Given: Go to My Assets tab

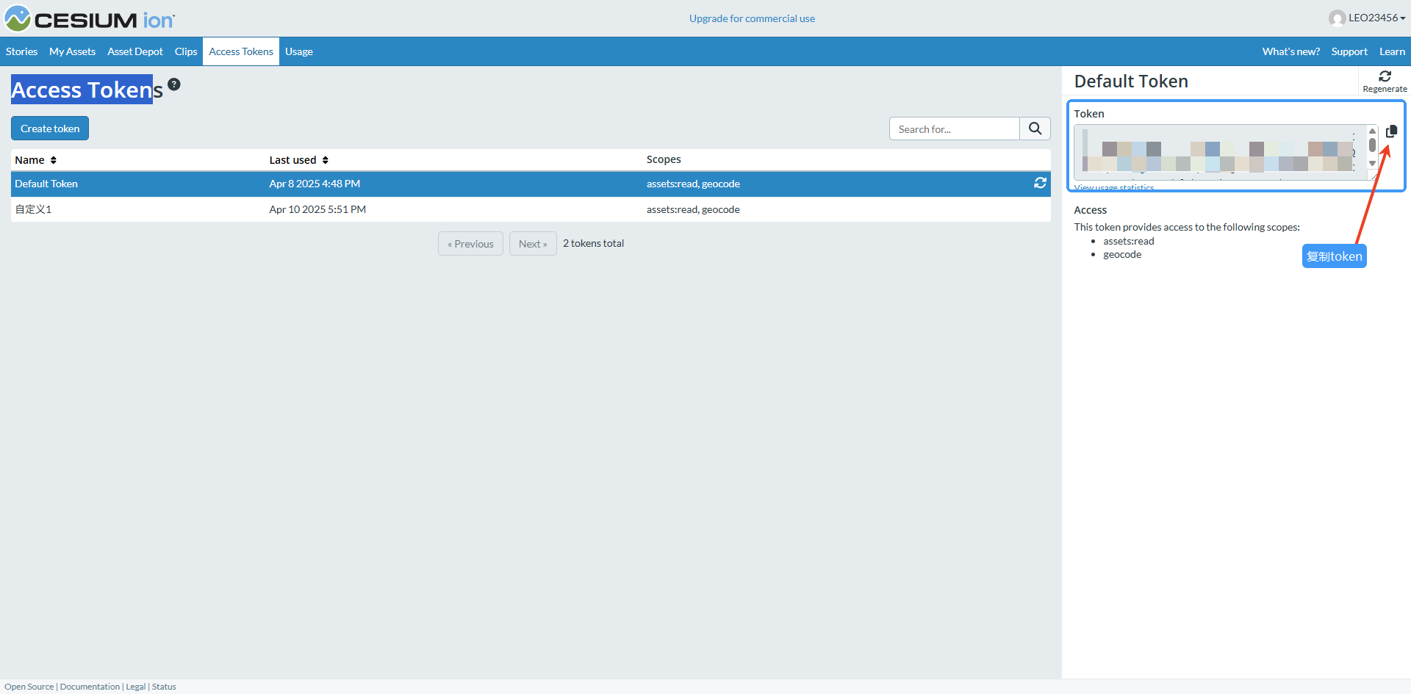Looking at the screenshot, I should pyautogui.click(x=72, y=51).
